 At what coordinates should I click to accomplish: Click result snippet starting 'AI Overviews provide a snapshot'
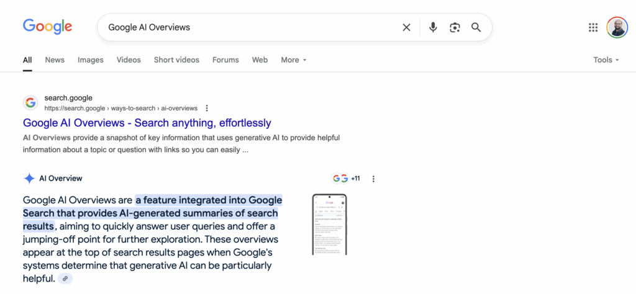(x=181, y=144)
